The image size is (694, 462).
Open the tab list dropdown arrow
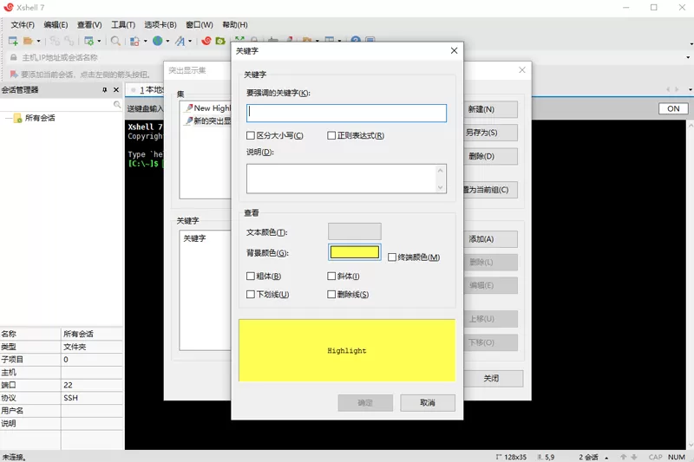pyautogui.click(x=690, y=90)
